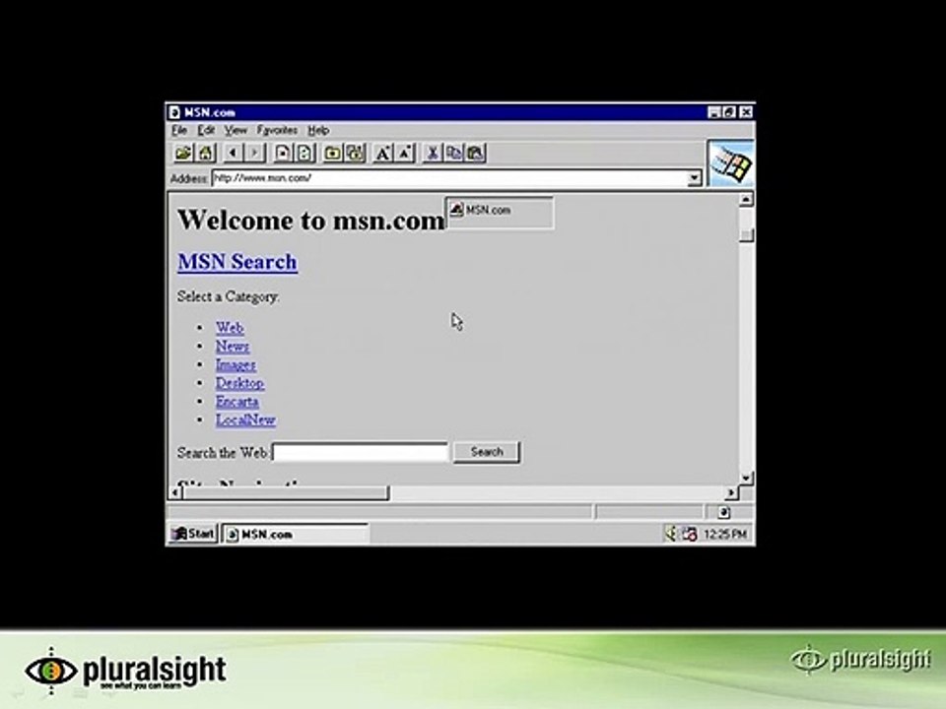Follow the MSN Search heading link

tap(237, 262)
